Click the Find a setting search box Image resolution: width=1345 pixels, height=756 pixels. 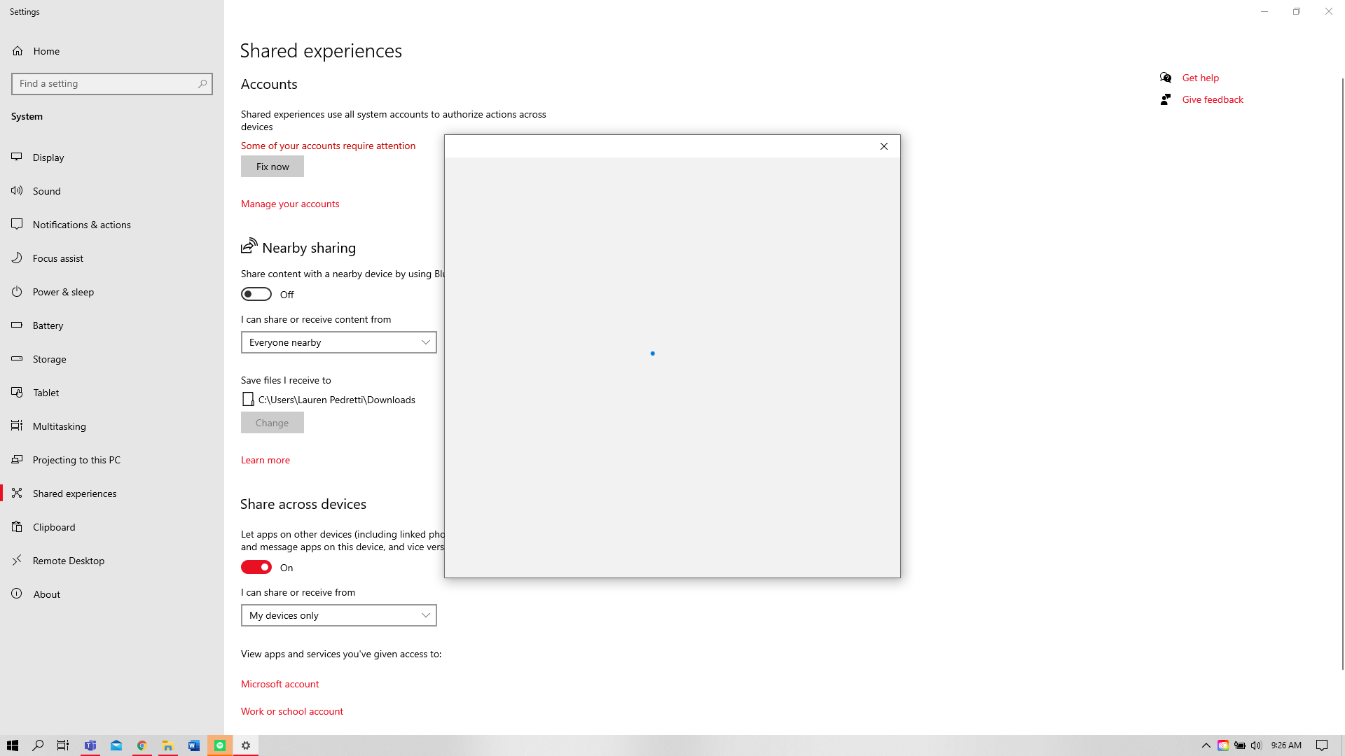click(105, 83)
